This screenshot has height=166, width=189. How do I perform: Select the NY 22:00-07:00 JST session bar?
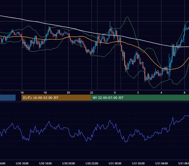click(x=140, y=98)
